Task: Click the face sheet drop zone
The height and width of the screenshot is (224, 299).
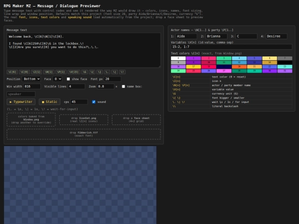Action: coord(136,119)
